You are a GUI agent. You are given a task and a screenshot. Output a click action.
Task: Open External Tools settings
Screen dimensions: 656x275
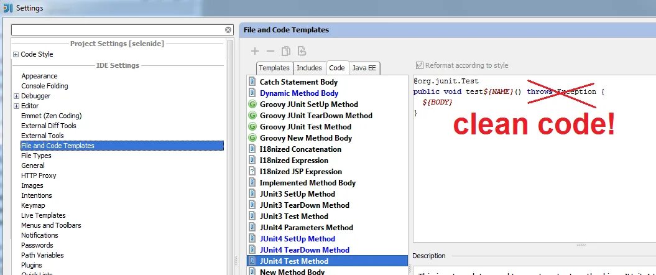[x=42, y=136]
